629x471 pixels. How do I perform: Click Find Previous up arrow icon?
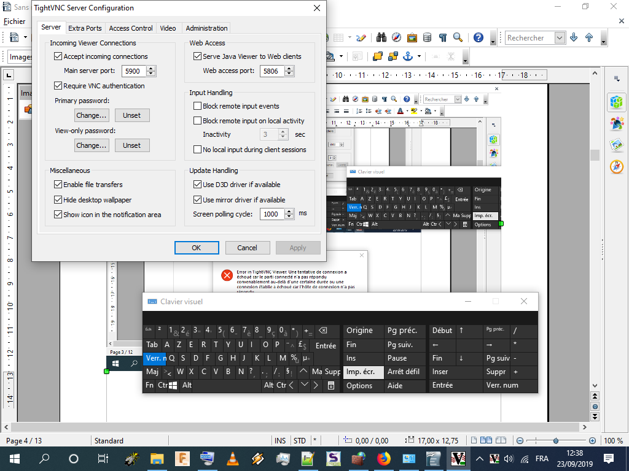tap(589, 37)
